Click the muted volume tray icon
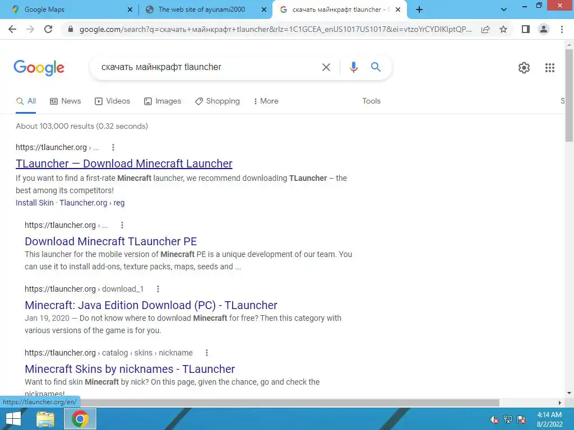This screenshot has height=430, width=574. pos(494,419)
